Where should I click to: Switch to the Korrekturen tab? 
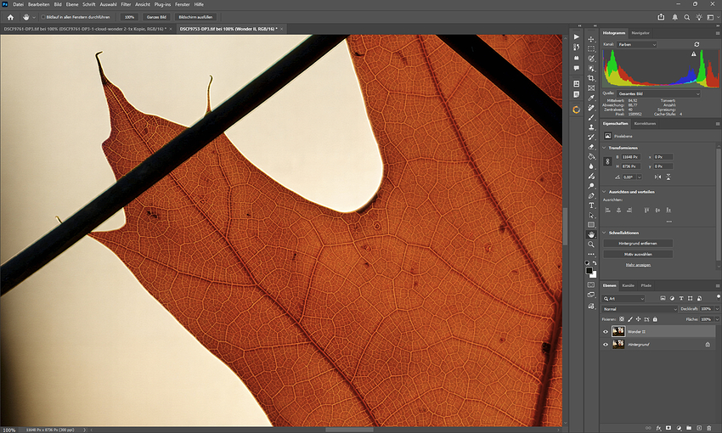click(645, 124)
